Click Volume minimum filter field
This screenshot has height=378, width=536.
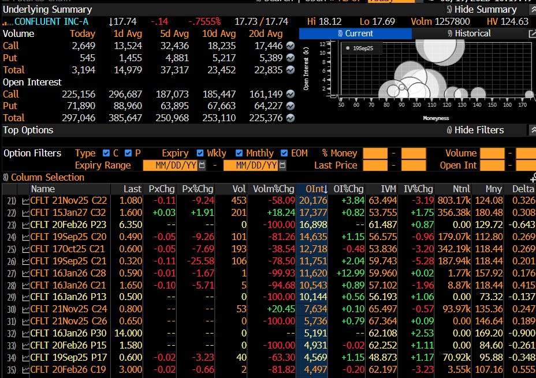[492, 154]
